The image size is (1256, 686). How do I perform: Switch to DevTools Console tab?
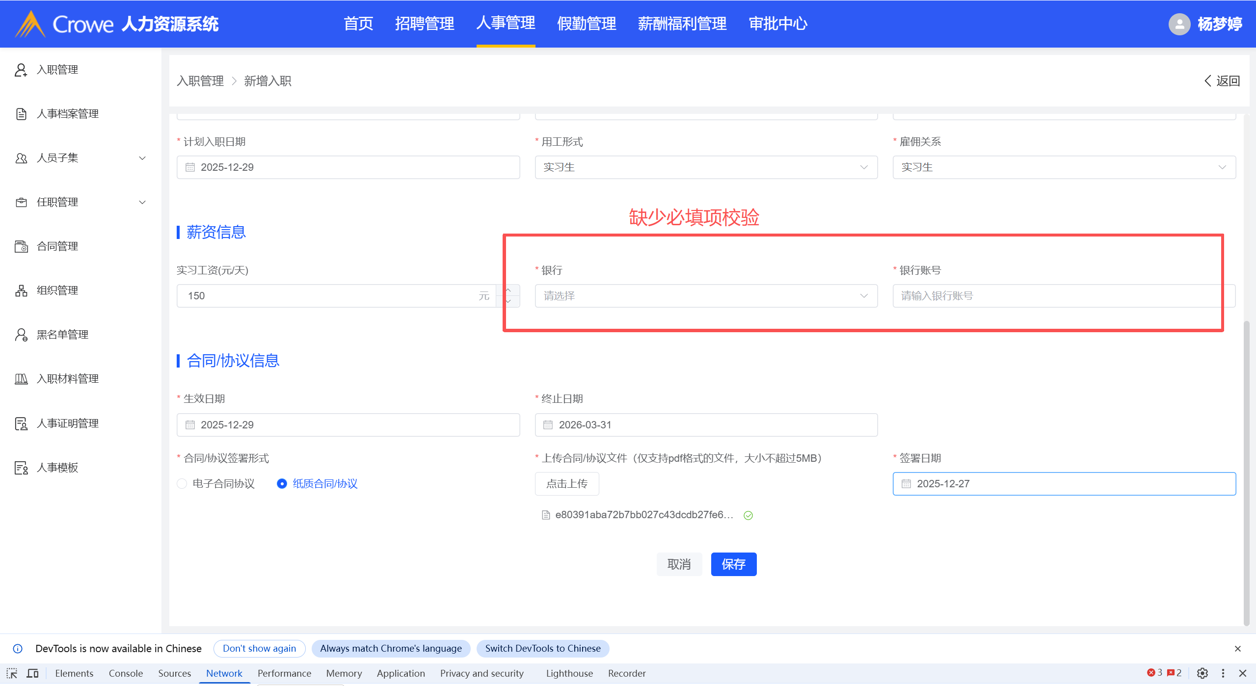click(x=126, y=673)
